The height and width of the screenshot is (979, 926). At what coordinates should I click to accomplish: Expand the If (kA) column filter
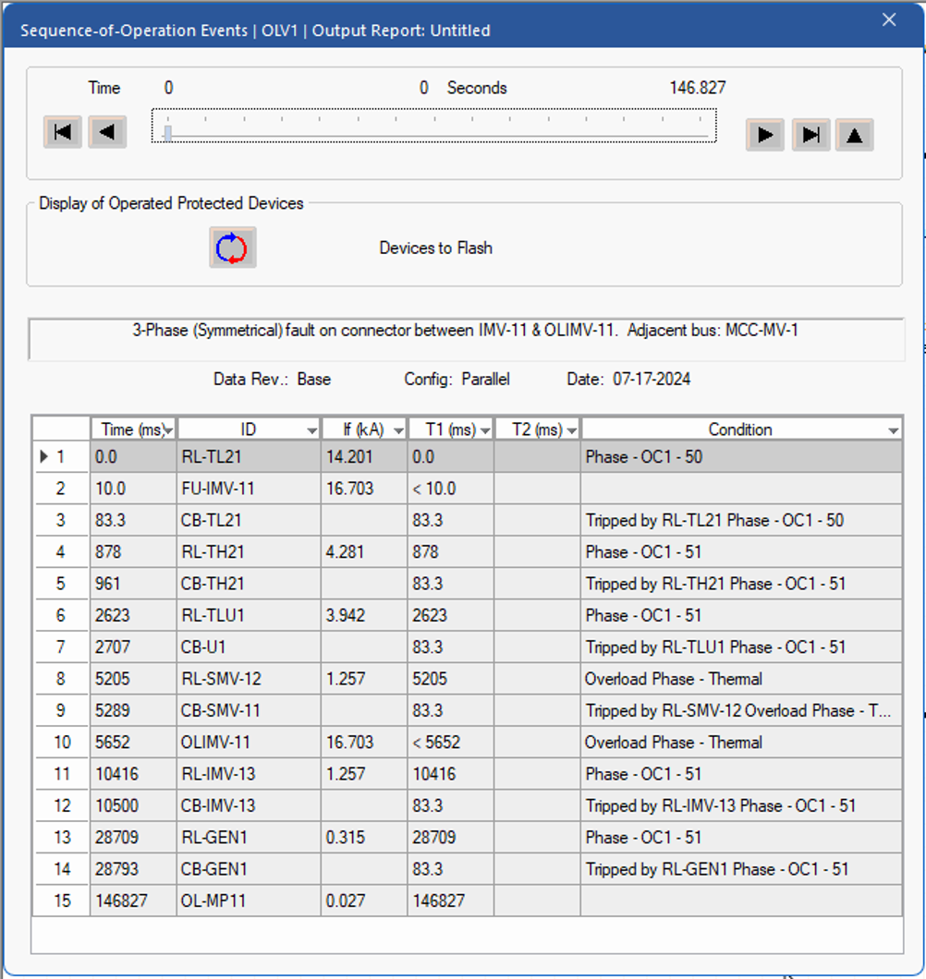398,431
